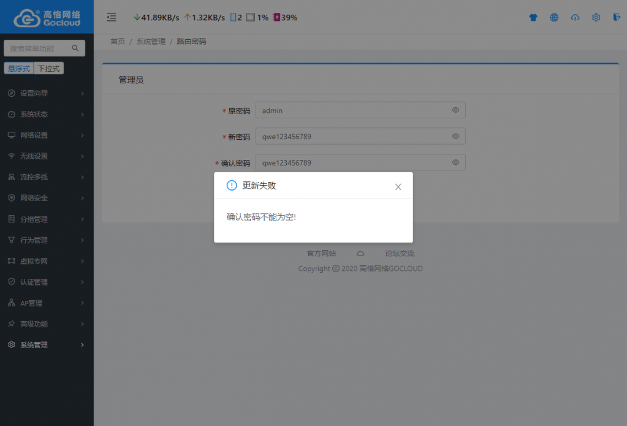
Task: Click the AP管理 network icon
Action: (x=12, y=303)
